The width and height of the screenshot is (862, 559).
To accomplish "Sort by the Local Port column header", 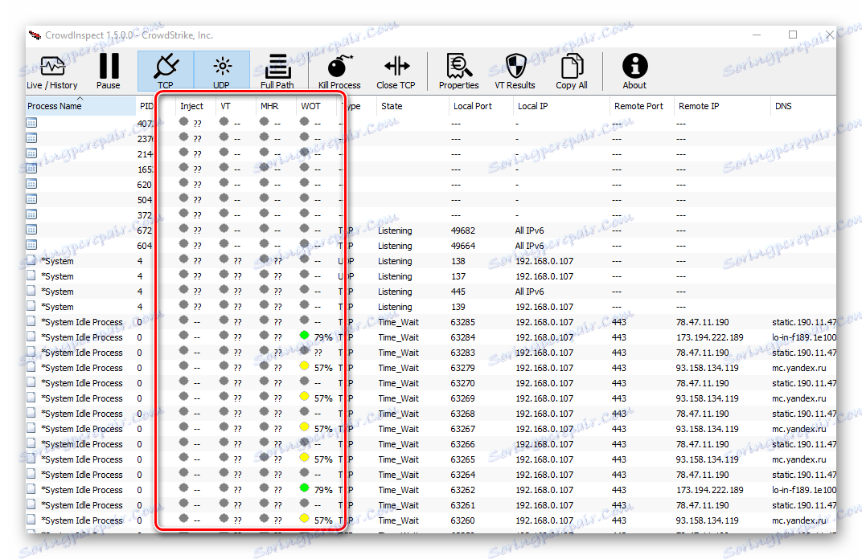I will click(x=481, y=106).
